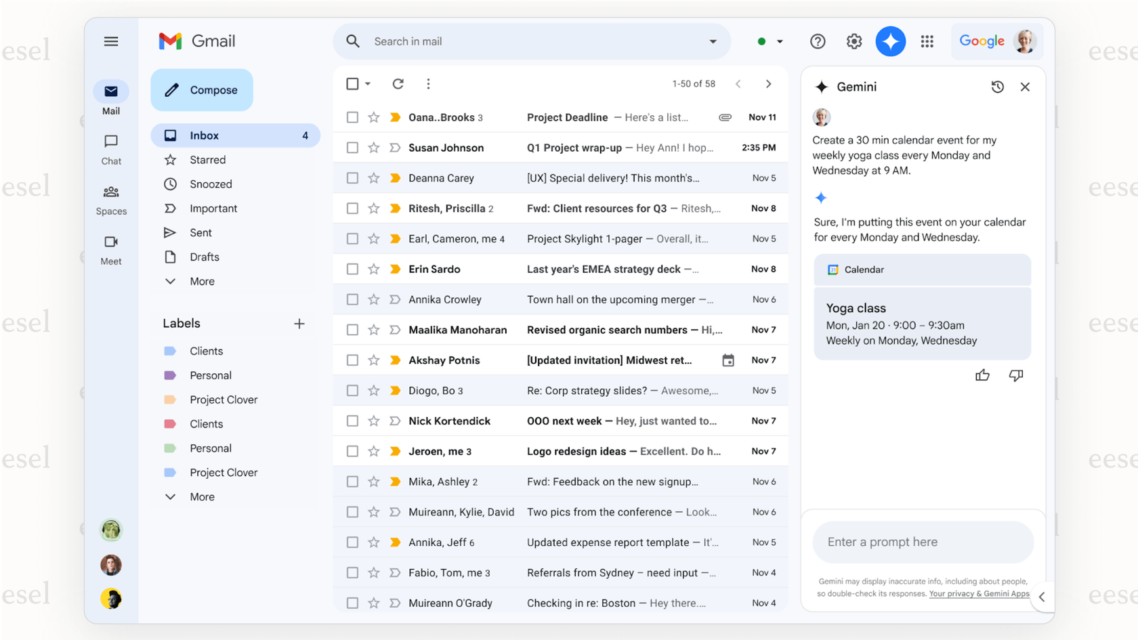1138x640 pixels.
Task: Open the Inbox from the sidebar
Action: click(204, 135)
